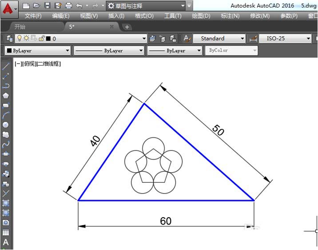
Task: Select the Multiline Text tool
Action: [x=6, y=242]
